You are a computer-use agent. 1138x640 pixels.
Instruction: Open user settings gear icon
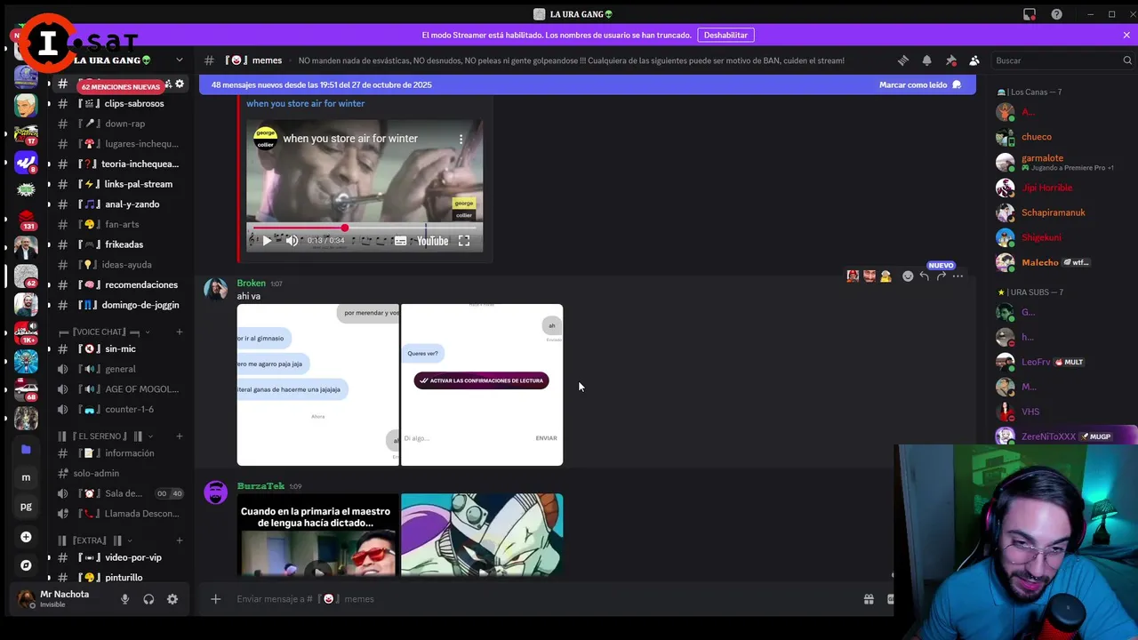point(172,599)
